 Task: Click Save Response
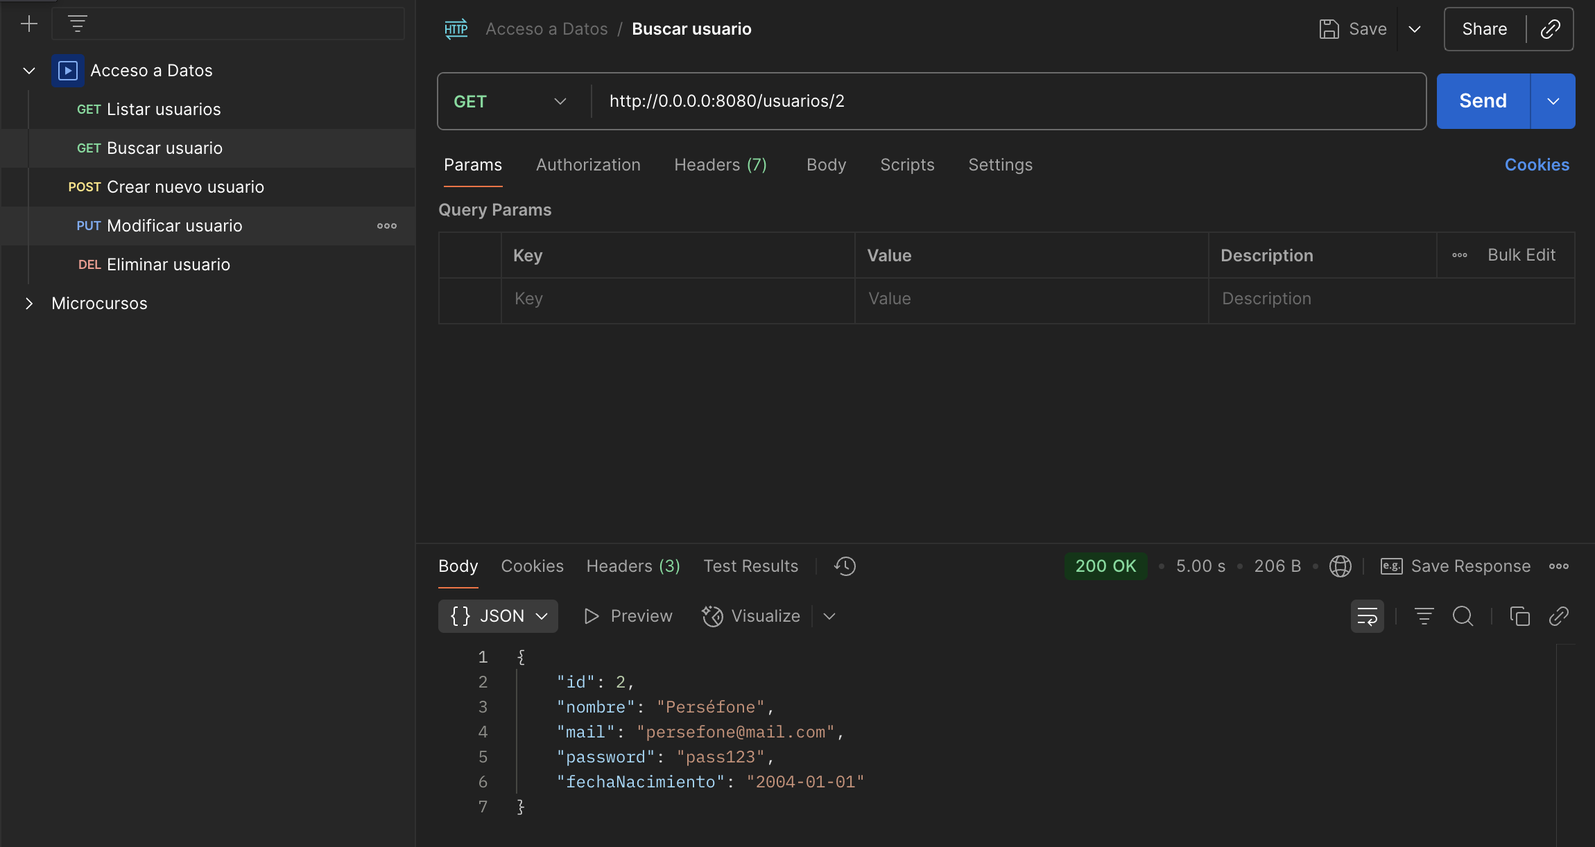[x=1456, y=566]
